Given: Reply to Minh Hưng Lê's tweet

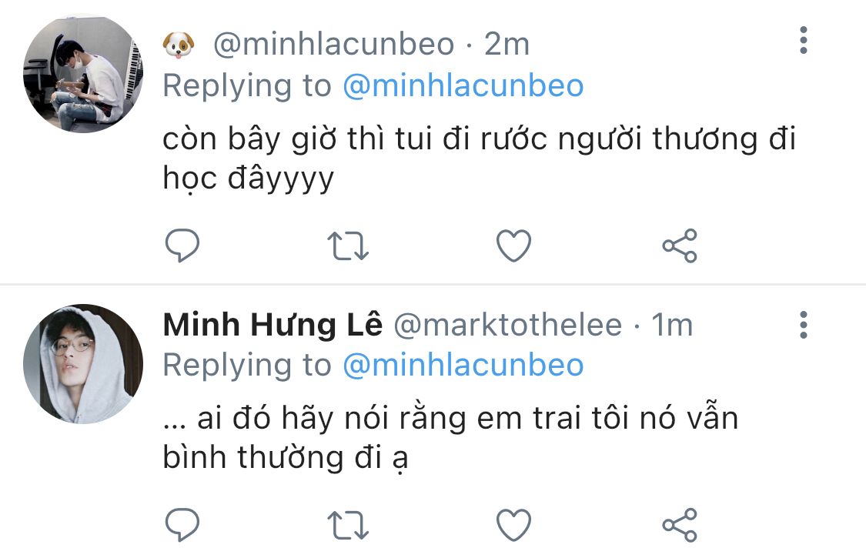Looking at the screenshot, I should coord(182,524).
